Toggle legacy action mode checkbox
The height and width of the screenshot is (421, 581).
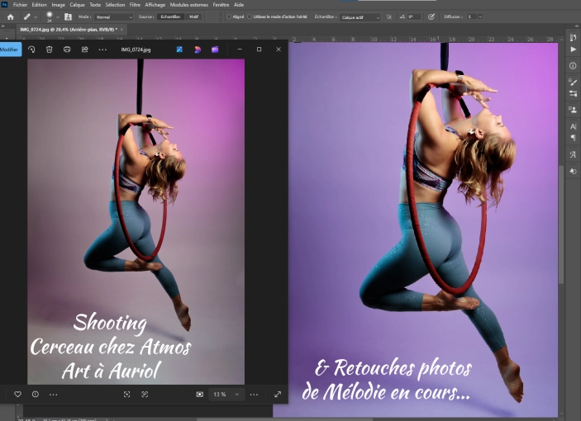(x=250, y=17)
